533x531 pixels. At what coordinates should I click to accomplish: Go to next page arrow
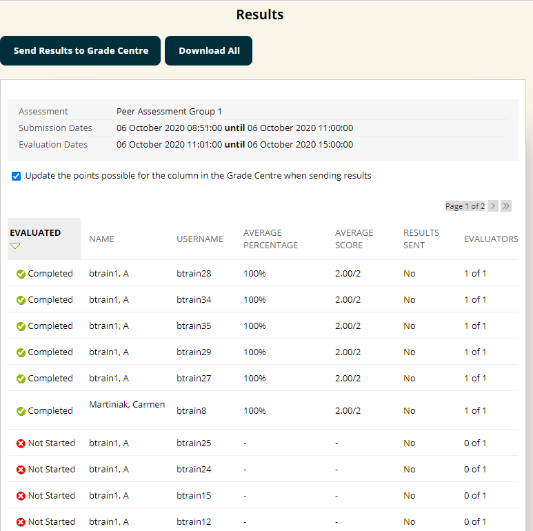click(493, 206)
